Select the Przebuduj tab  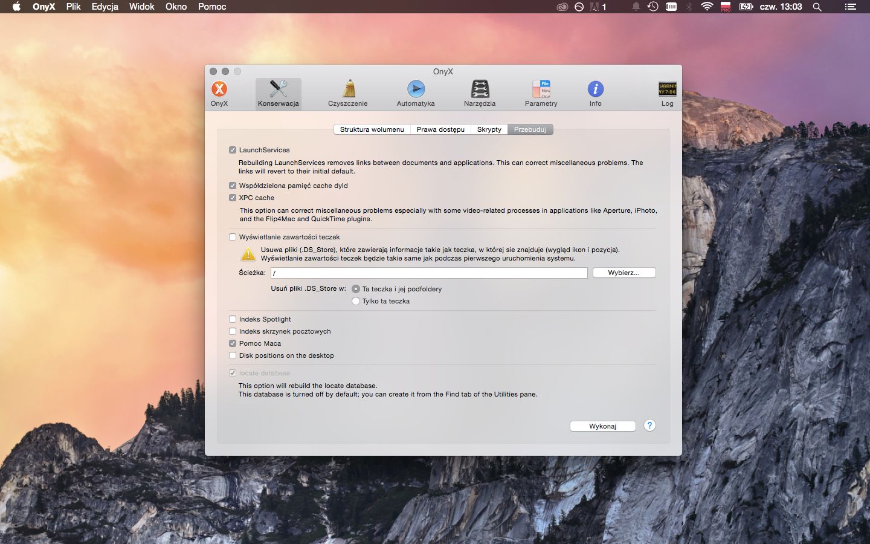pyautogui.click(x=530, y=129)
